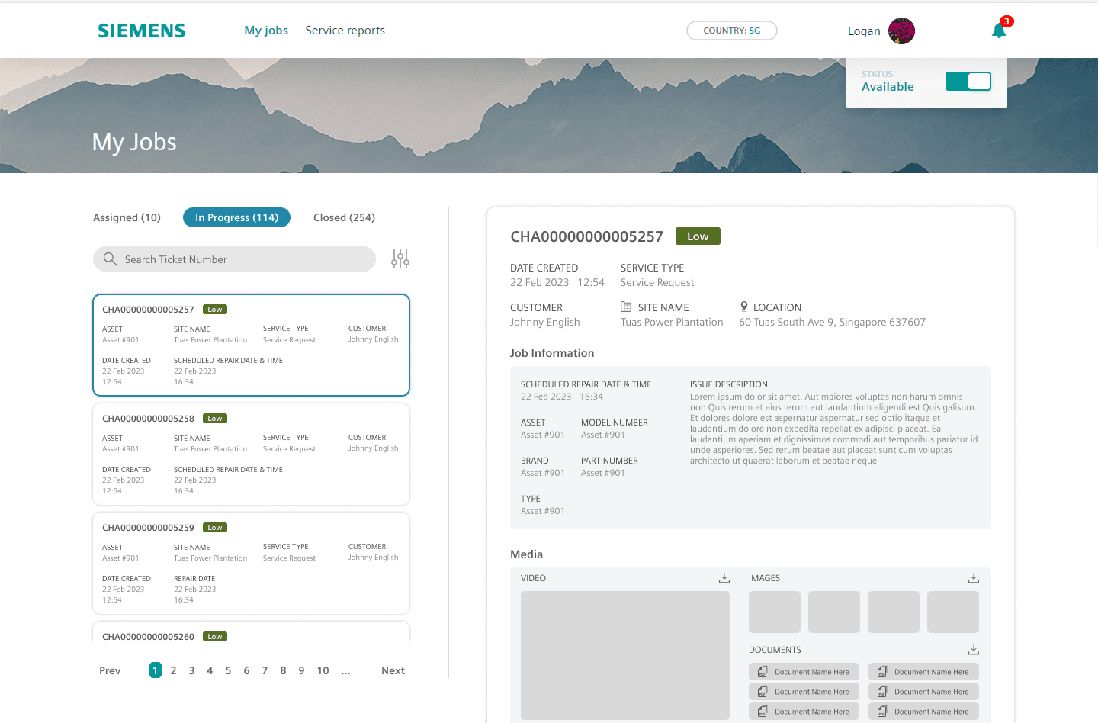Toggle the Available status switch
The image size is (1098, 723).
[x=968, y=82]
